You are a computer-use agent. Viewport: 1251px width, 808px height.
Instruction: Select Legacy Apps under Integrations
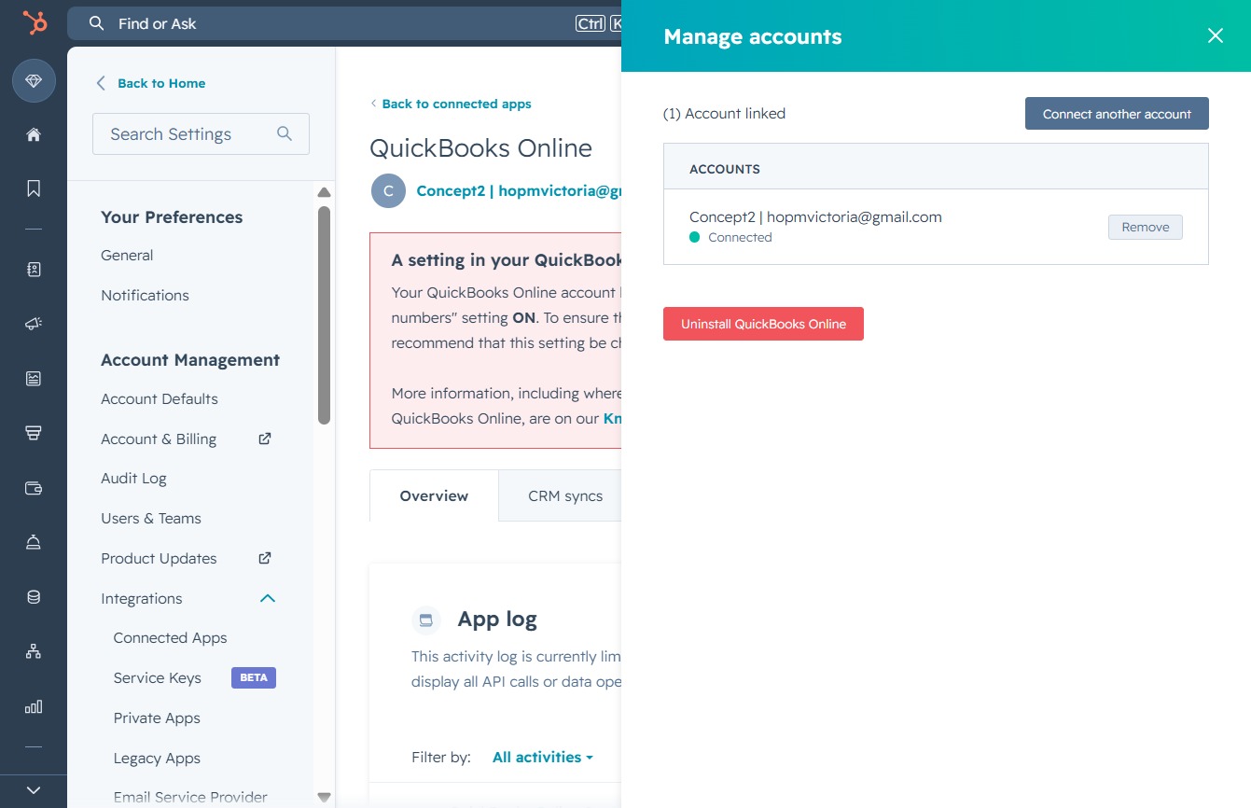(157, 758)
